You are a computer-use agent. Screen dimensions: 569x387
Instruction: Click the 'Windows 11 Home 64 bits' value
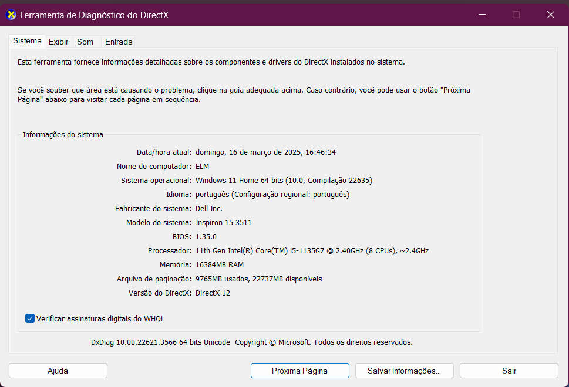point(240,181)
